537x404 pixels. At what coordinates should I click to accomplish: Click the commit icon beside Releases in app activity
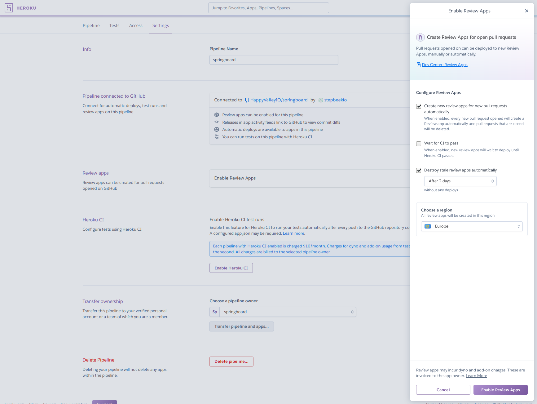pos(217,122)
